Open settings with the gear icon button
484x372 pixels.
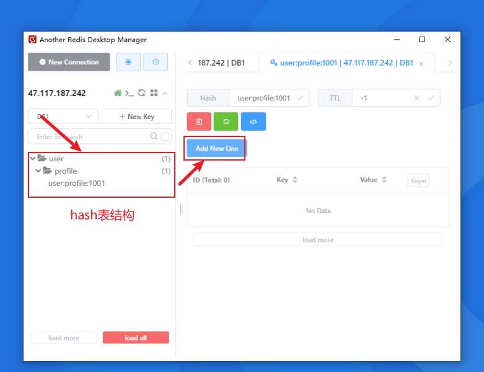[x=128, y=62]
